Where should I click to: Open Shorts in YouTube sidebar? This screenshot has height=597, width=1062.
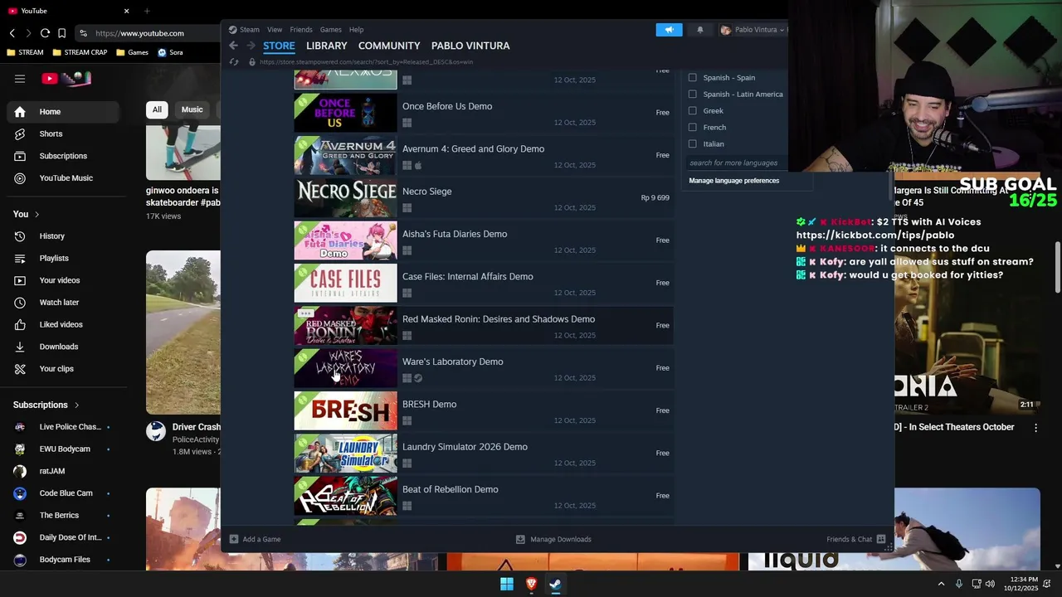coord(63,133)
